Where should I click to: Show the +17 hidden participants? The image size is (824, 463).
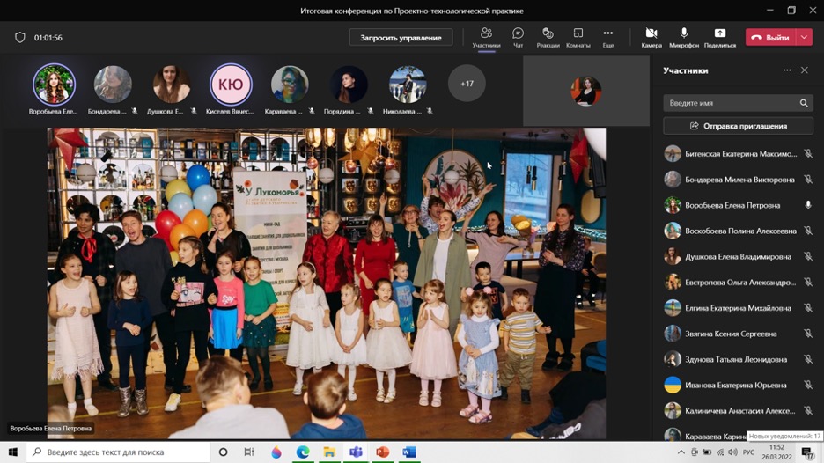point(467,85)
